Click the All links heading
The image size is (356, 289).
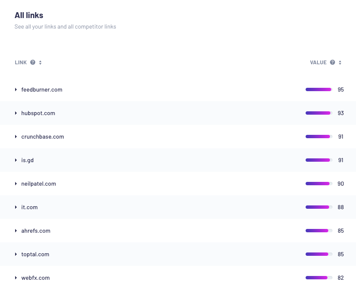pos(29,15)
